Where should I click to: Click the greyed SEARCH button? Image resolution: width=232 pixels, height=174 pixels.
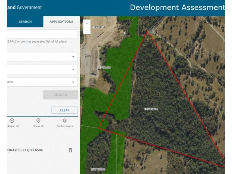point(60,95)
